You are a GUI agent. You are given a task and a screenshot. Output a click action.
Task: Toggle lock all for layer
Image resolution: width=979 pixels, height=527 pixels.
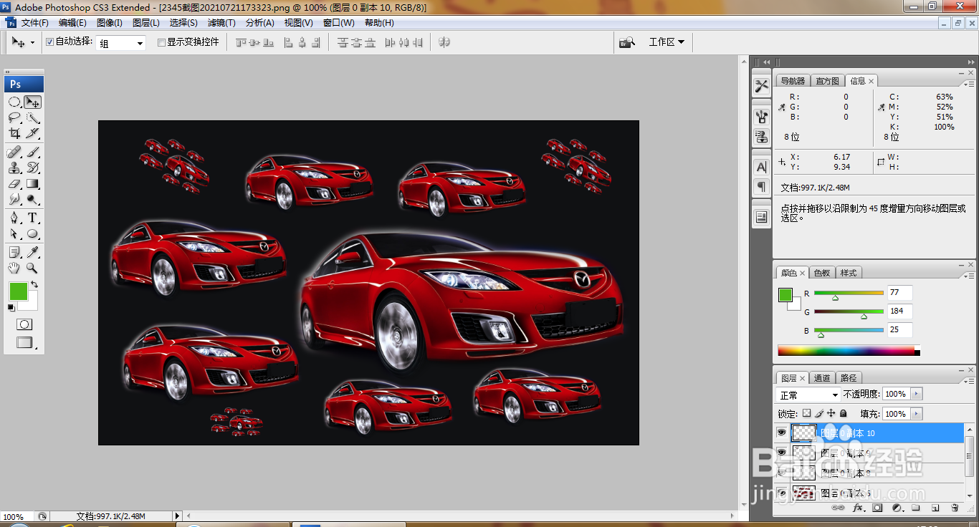click(x=844, y=414)
